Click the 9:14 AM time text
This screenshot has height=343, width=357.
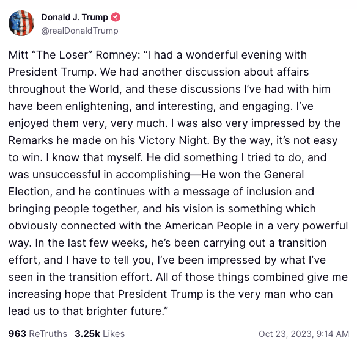(x=333, y=334)
